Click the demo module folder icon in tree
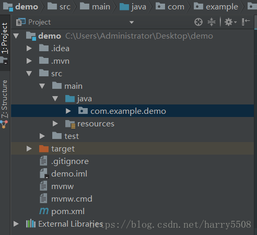The image size is (257, 235). tap(31, 36)
